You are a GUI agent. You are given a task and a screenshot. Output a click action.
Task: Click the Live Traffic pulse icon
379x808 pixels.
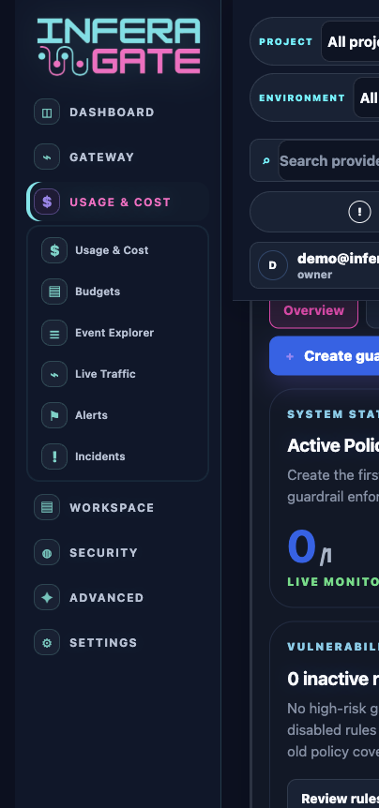point(54,374)
